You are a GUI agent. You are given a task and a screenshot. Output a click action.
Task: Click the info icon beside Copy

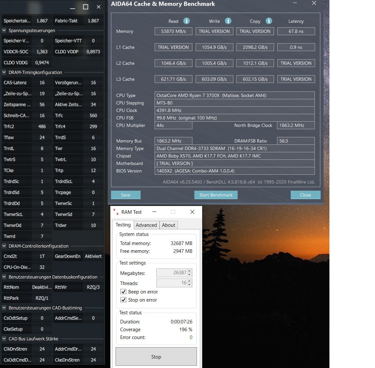click(269, 21)
